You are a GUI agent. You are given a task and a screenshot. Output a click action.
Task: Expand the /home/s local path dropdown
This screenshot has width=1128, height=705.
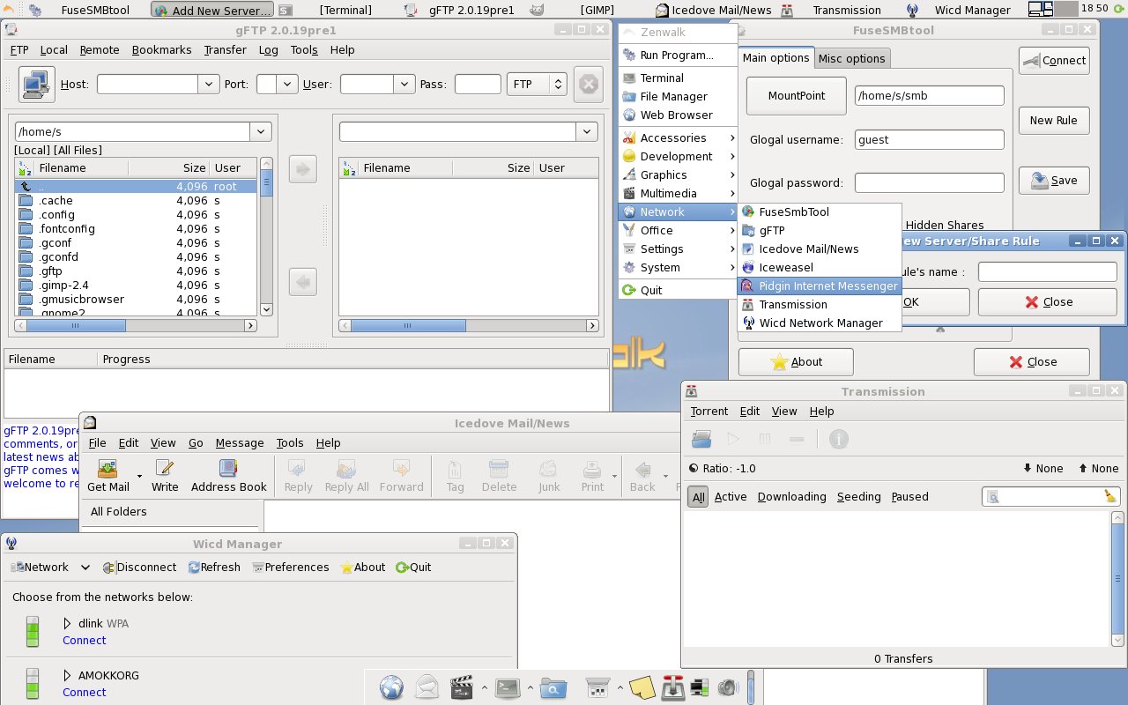(x=261, y=132)
